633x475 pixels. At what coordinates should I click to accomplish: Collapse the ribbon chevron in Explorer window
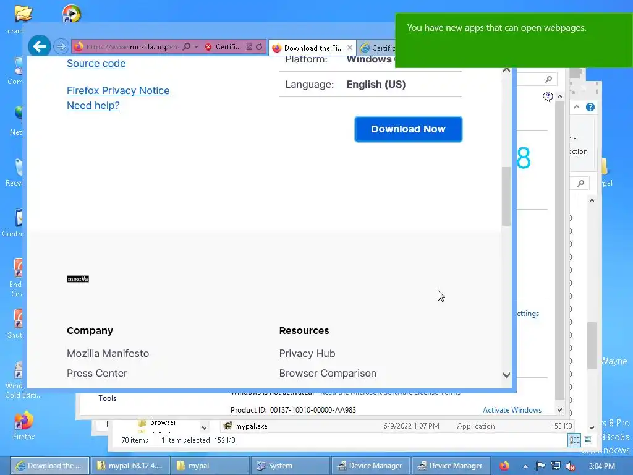pos(577,107)
